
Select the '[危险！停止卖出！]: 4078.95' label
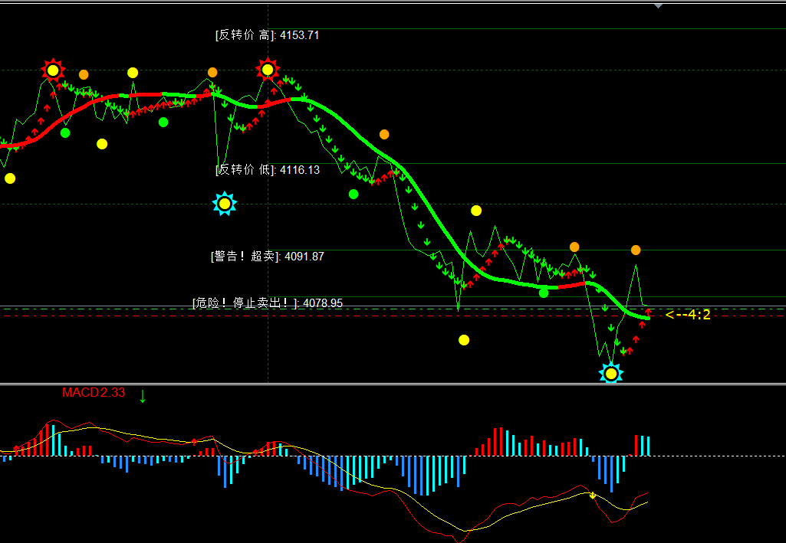point(268,303)
